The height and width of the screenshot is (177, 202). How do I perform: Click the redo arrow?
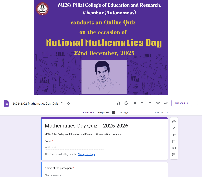(150, 103)
